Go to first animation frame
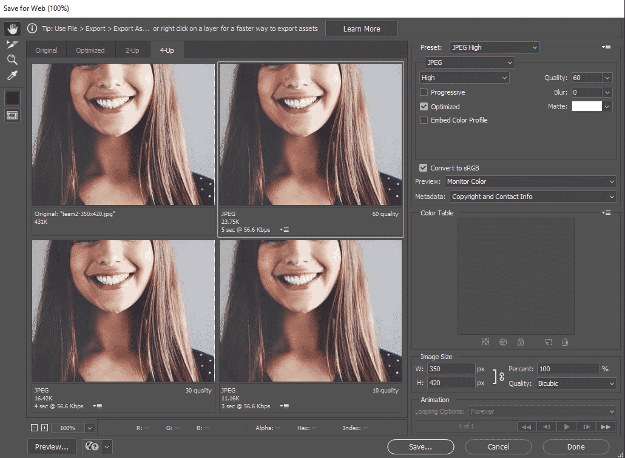The height and width of the screenshot is (458, 625). (x=527, y=426)
